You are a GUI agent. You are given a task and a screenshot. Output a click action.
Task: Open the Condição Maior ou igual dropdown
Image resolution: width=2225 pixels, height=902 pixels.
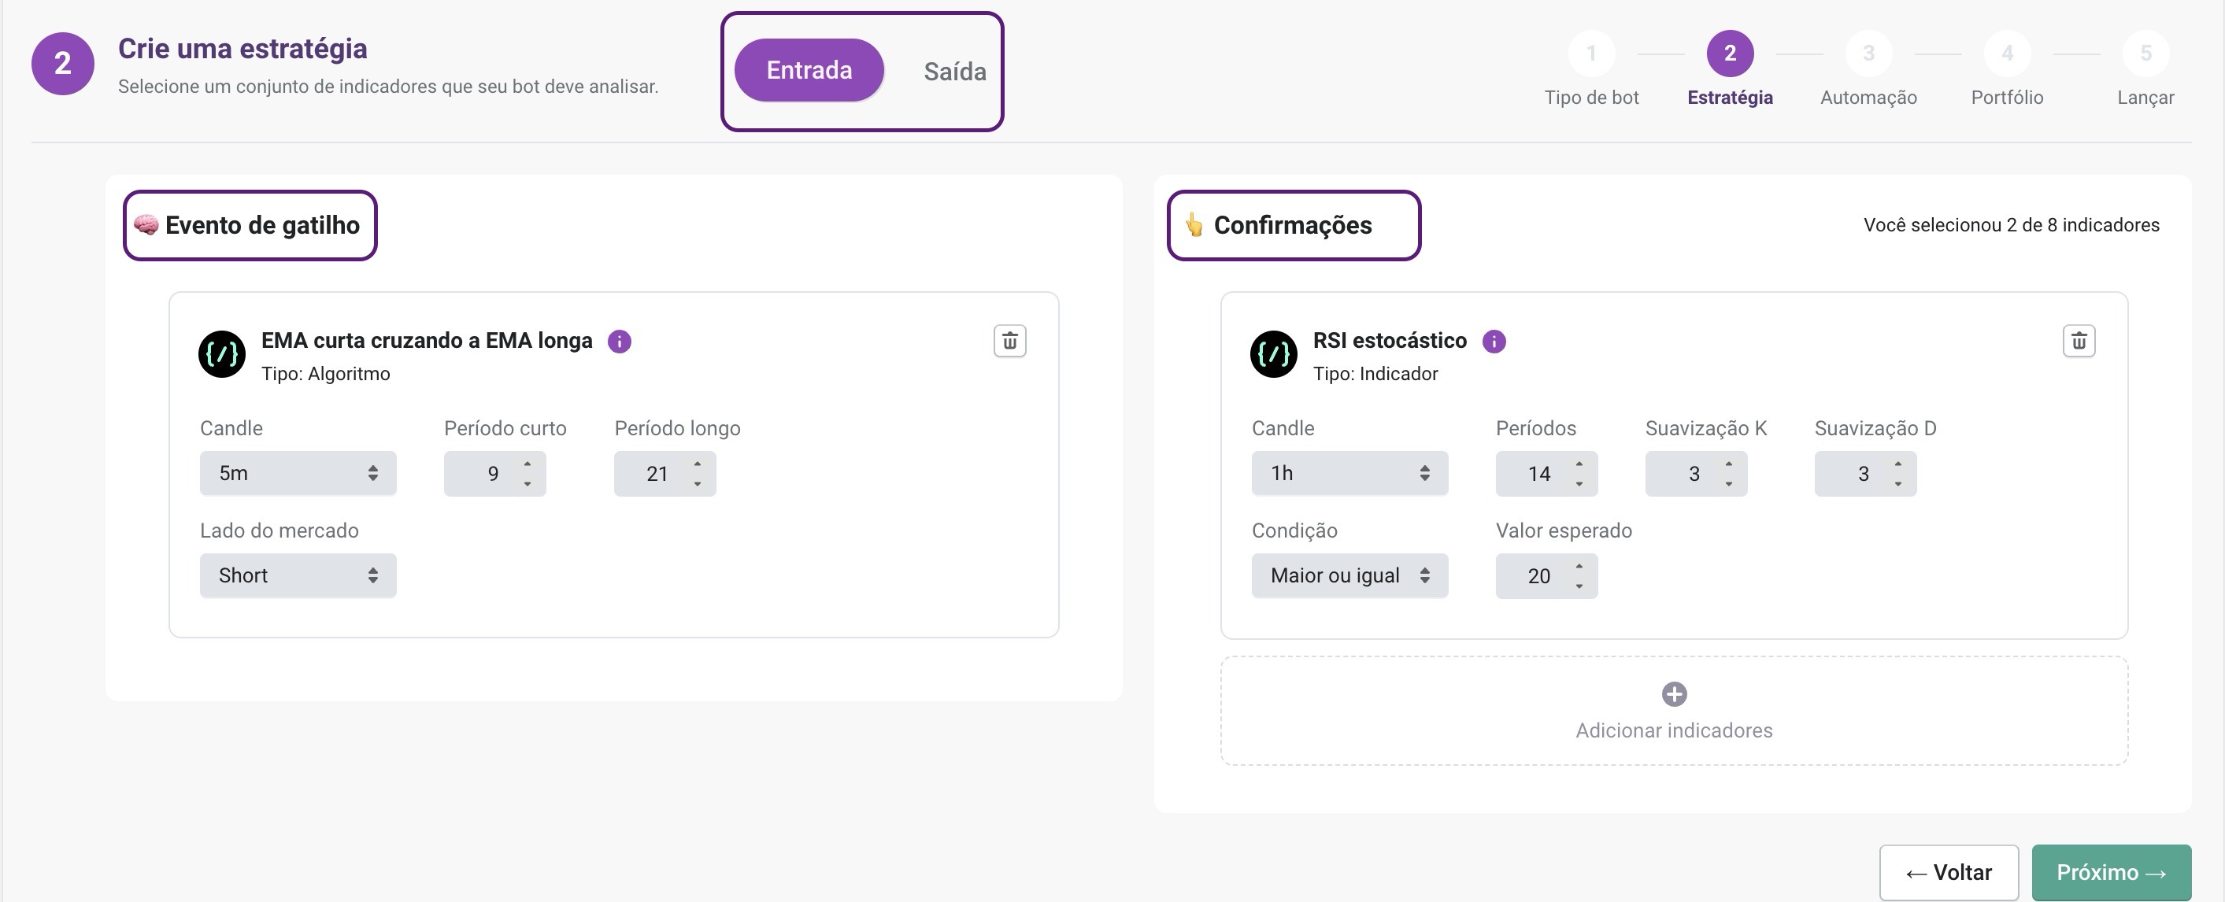click(1349, 575)
